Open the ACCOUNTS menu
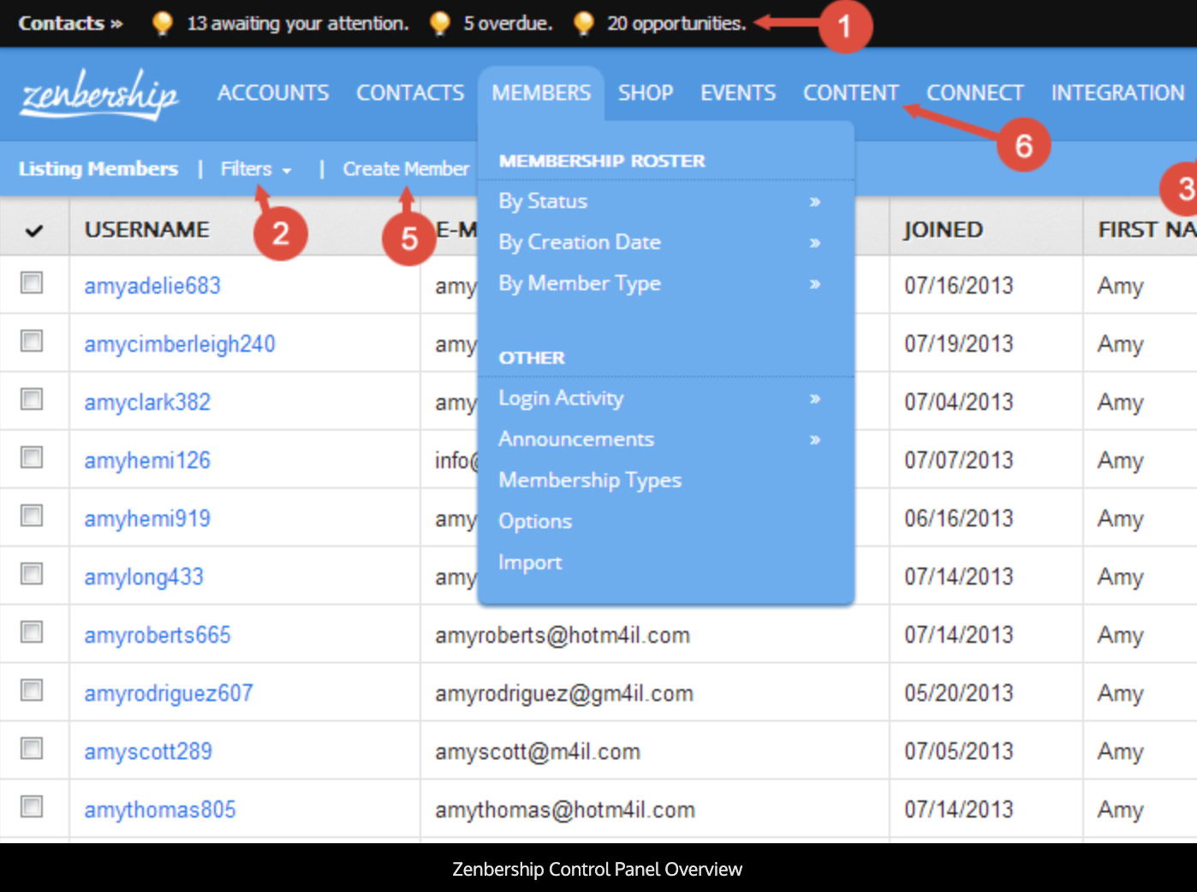 point(273,92)
